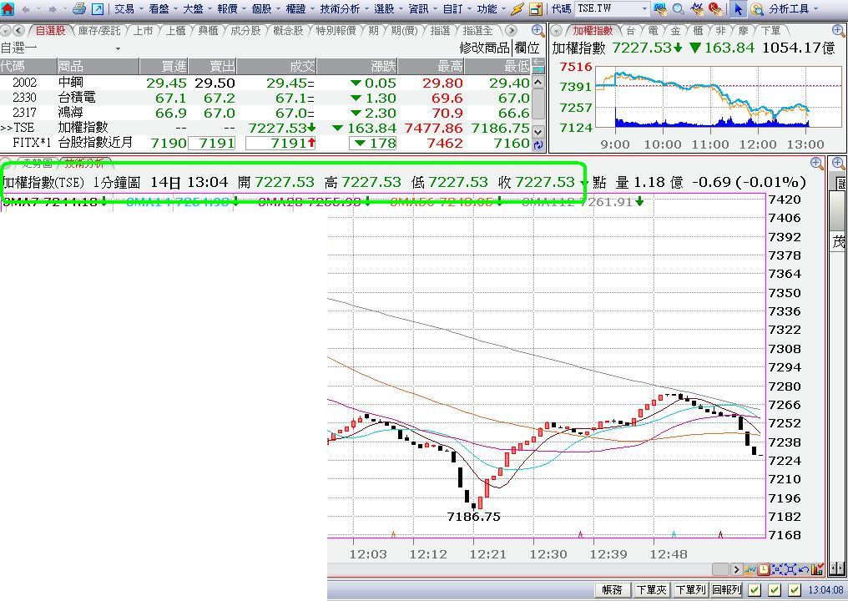Click the 回報列 button
The image size is (848, 601).
coord(726,589)
